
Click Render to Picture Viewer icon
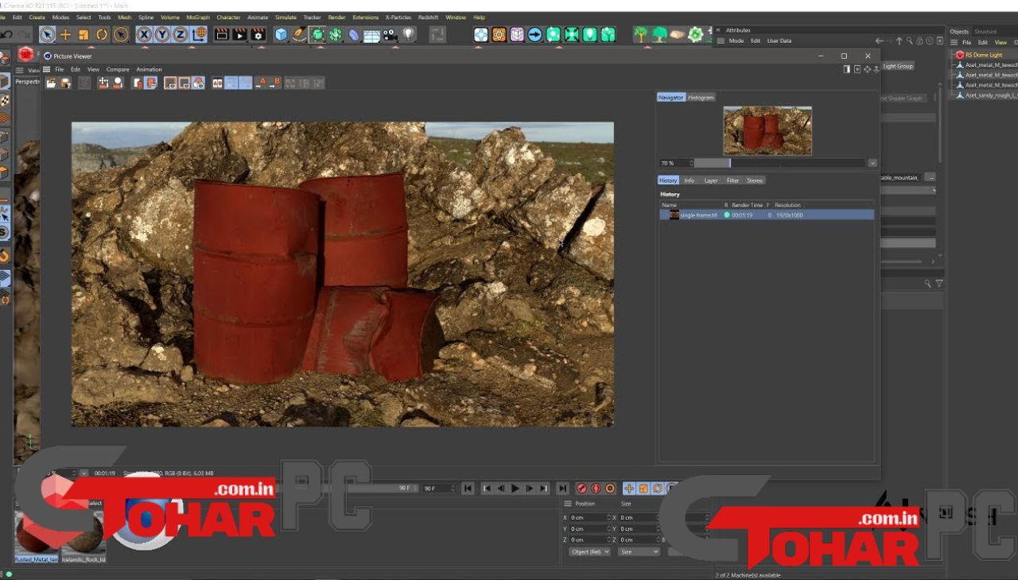[239, 34]
